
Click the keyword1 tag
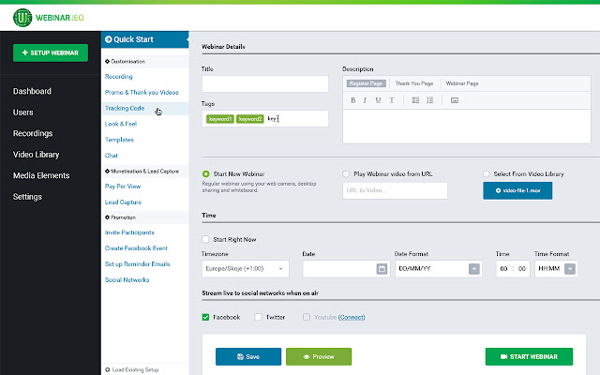[x=220, y=119]
